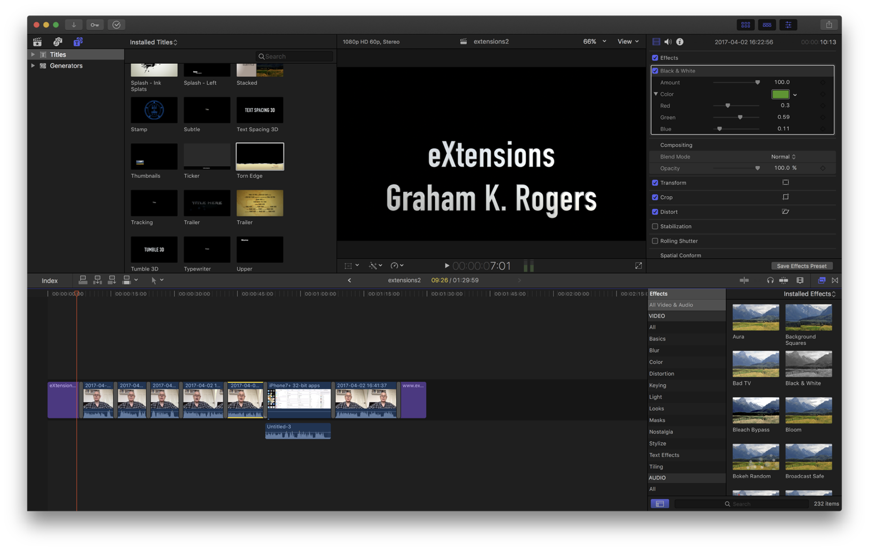
Task: Click the Index panel icon
Action: pyautogui.click(x=49, y=280)
